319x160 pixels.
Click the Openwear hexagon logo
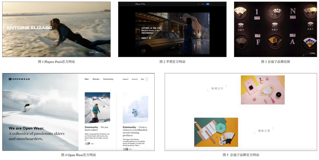click(10, 79)
